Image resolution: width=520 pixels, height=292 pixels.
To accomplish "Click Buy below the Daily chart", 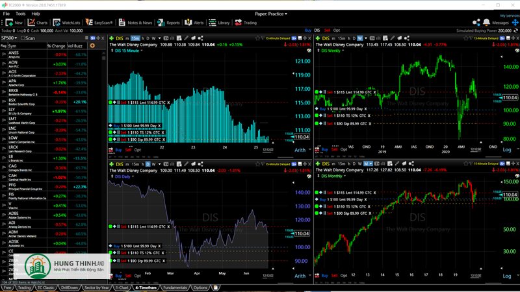I will 119,275.
